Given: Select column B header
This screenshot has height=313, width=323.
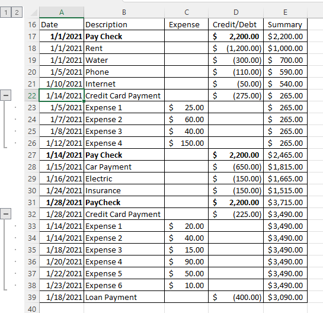Looking at the screenshot, I should (x=124, y=12).
